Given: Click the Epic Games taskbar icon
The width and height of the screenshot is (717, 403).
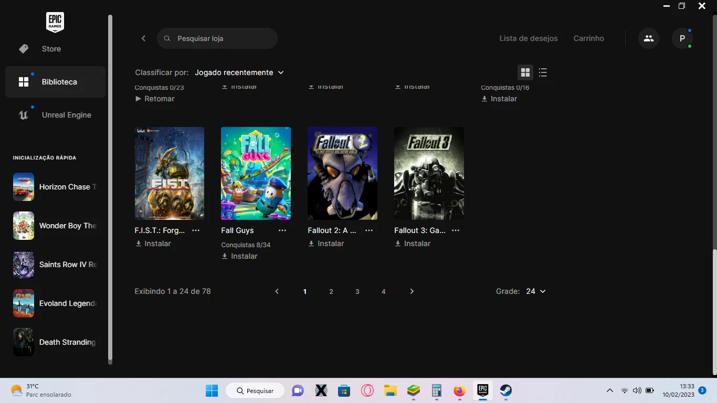Looking at the screenshot, I should pos(482,390).
